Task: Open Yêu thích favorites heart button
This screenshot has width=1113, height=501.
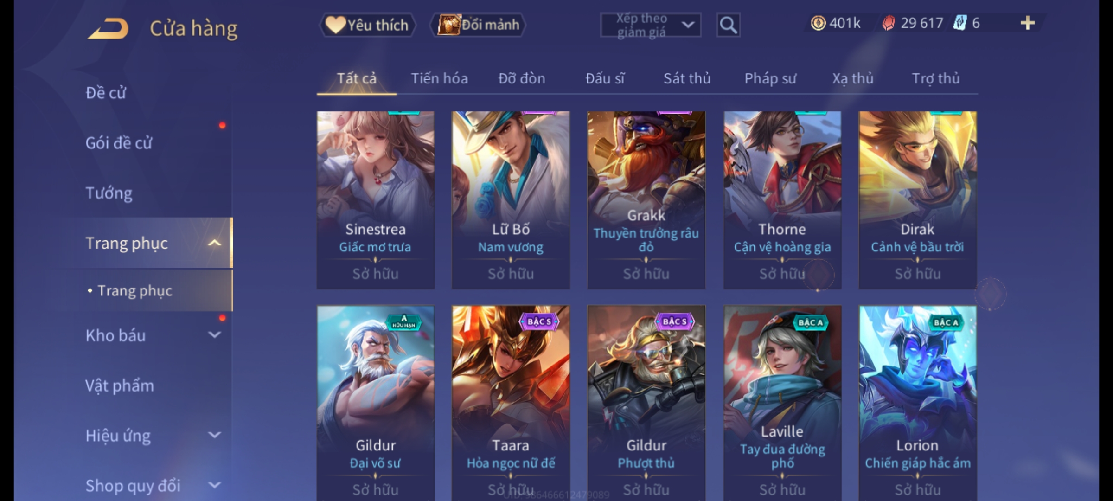Action: [367, 25]
